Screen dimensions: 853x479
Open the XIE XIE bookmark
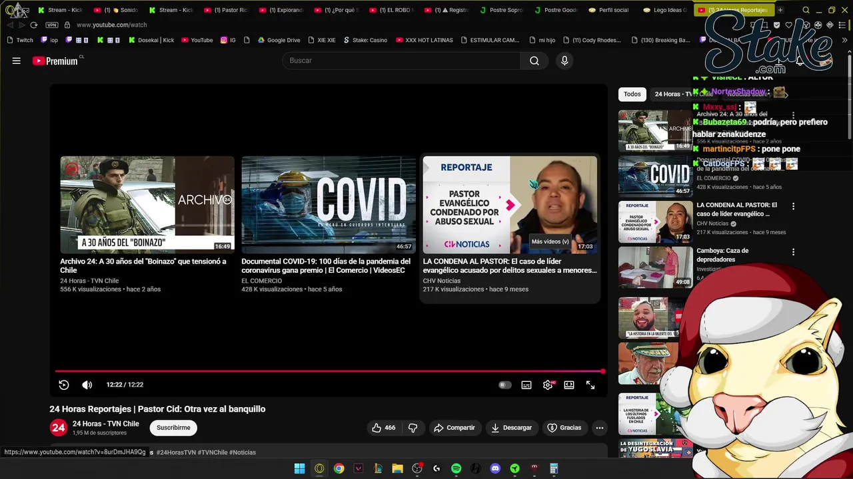(x=322, y=40)
